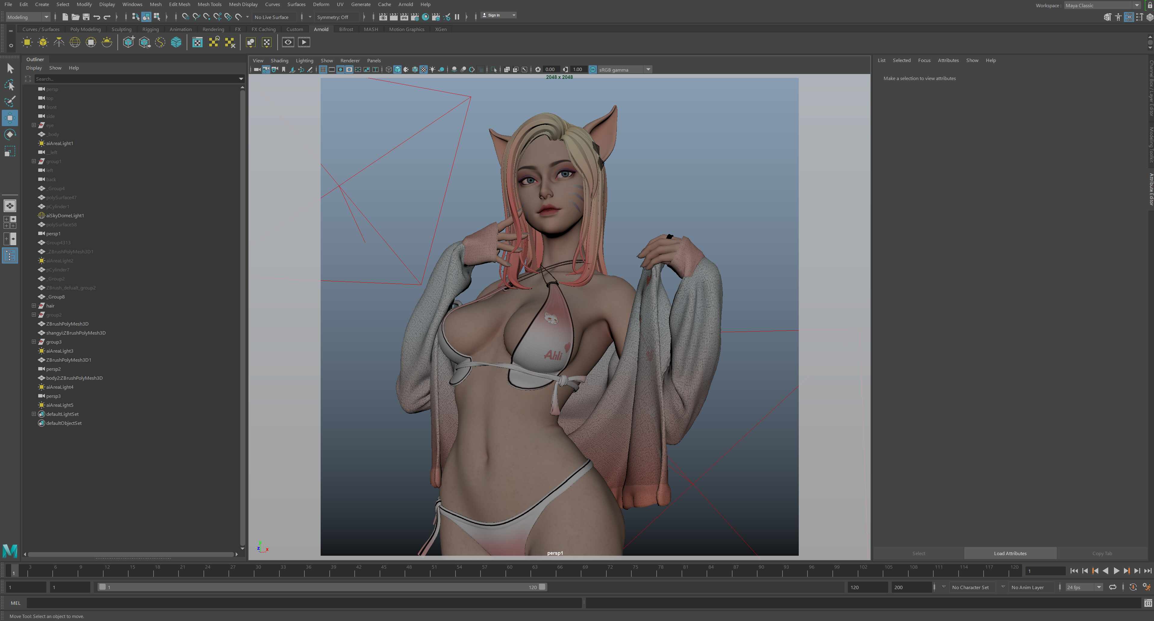The width and height of the screenshot is (1154, 621).
Task: Open the Mesh Tools menu
Action: [209, 5]
